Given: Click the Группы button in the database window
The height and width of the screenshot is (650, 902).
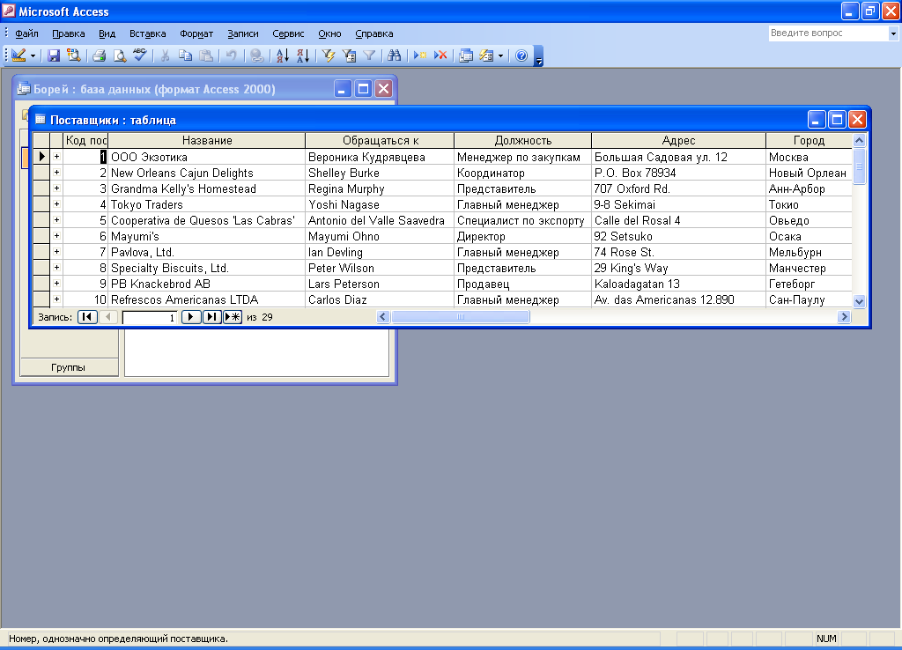Looking at the screenshot, I should tap(69, 367).
